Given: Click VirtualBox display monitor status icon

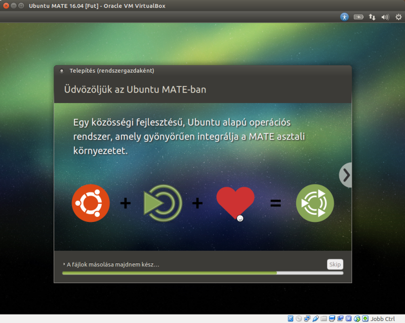Looking at the screenshot, I should click(332, 318).
